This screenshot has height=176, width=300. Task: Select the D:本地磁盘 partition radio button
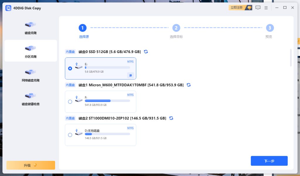tap(70, 135)
